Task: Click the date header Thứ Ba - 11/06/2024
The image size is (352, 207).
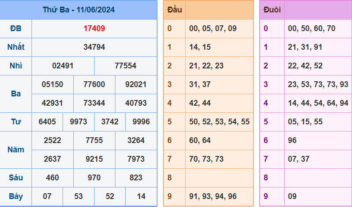Action: point(79,10)
